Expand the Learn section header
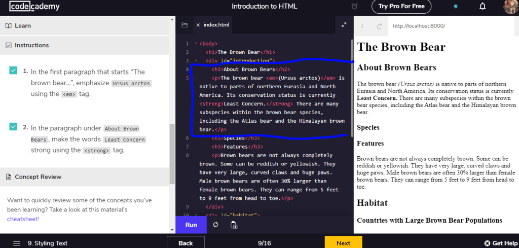Image resolution: width=519 pixels, height=248 pixels. pos(23,26)
